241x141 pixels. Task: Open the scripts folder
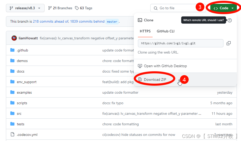(x=22, y=103)
